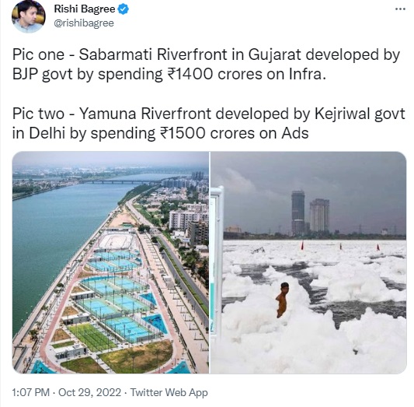Click the "Pic one" paragraph of the tweet
The width and height of the screenshot is (414, 407).
point(206,65)
